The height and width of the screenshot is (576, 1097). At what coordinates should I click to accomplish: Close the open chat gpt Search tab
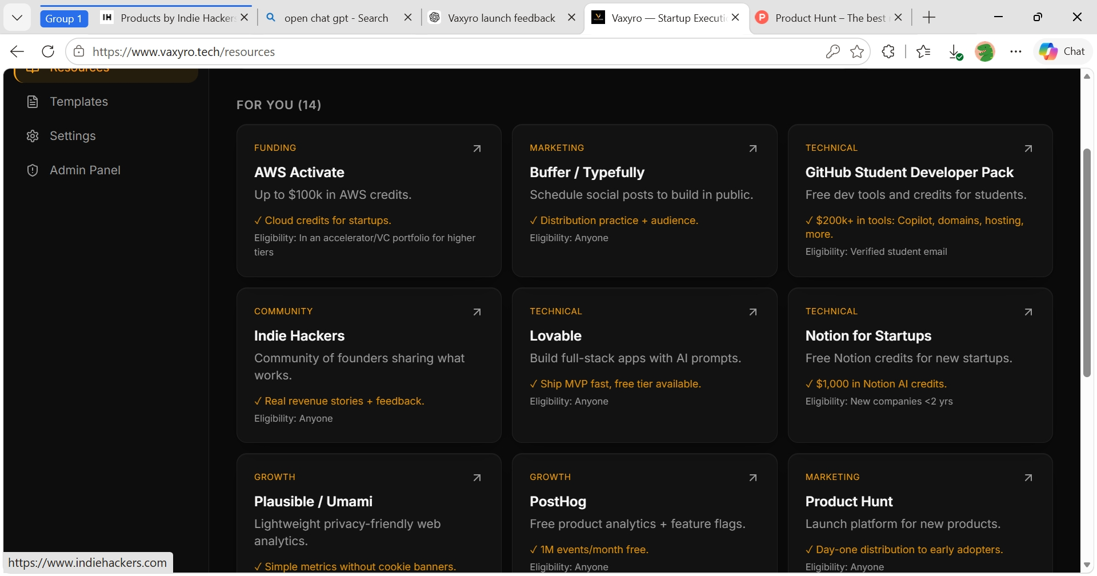[x=408, y=18]
